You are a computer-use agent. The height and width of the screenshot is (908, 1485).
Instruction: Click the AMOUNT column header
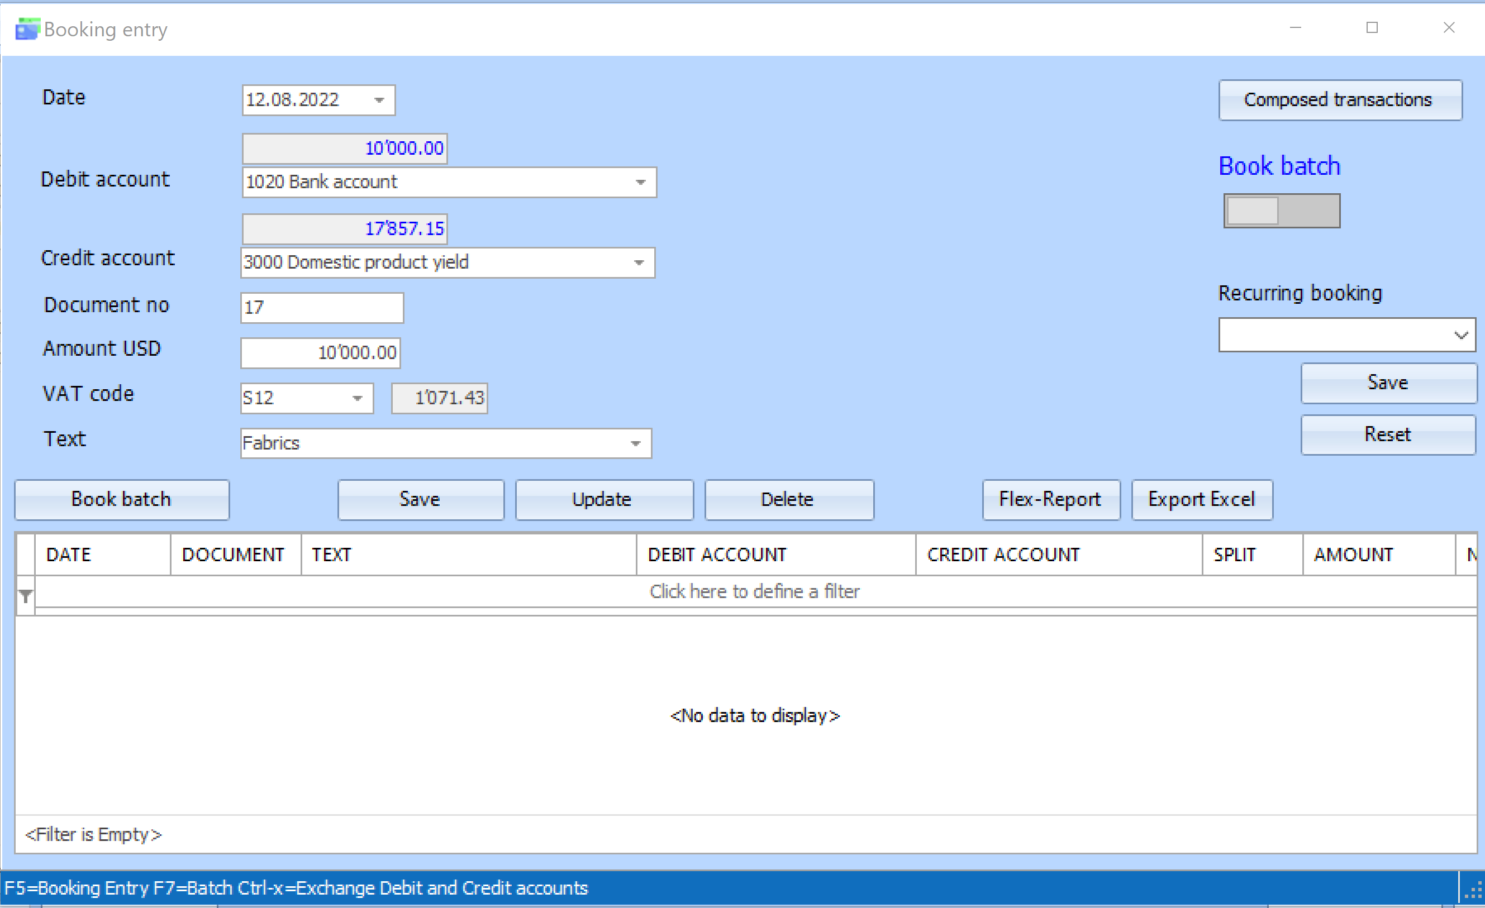tap(1378, 555)
